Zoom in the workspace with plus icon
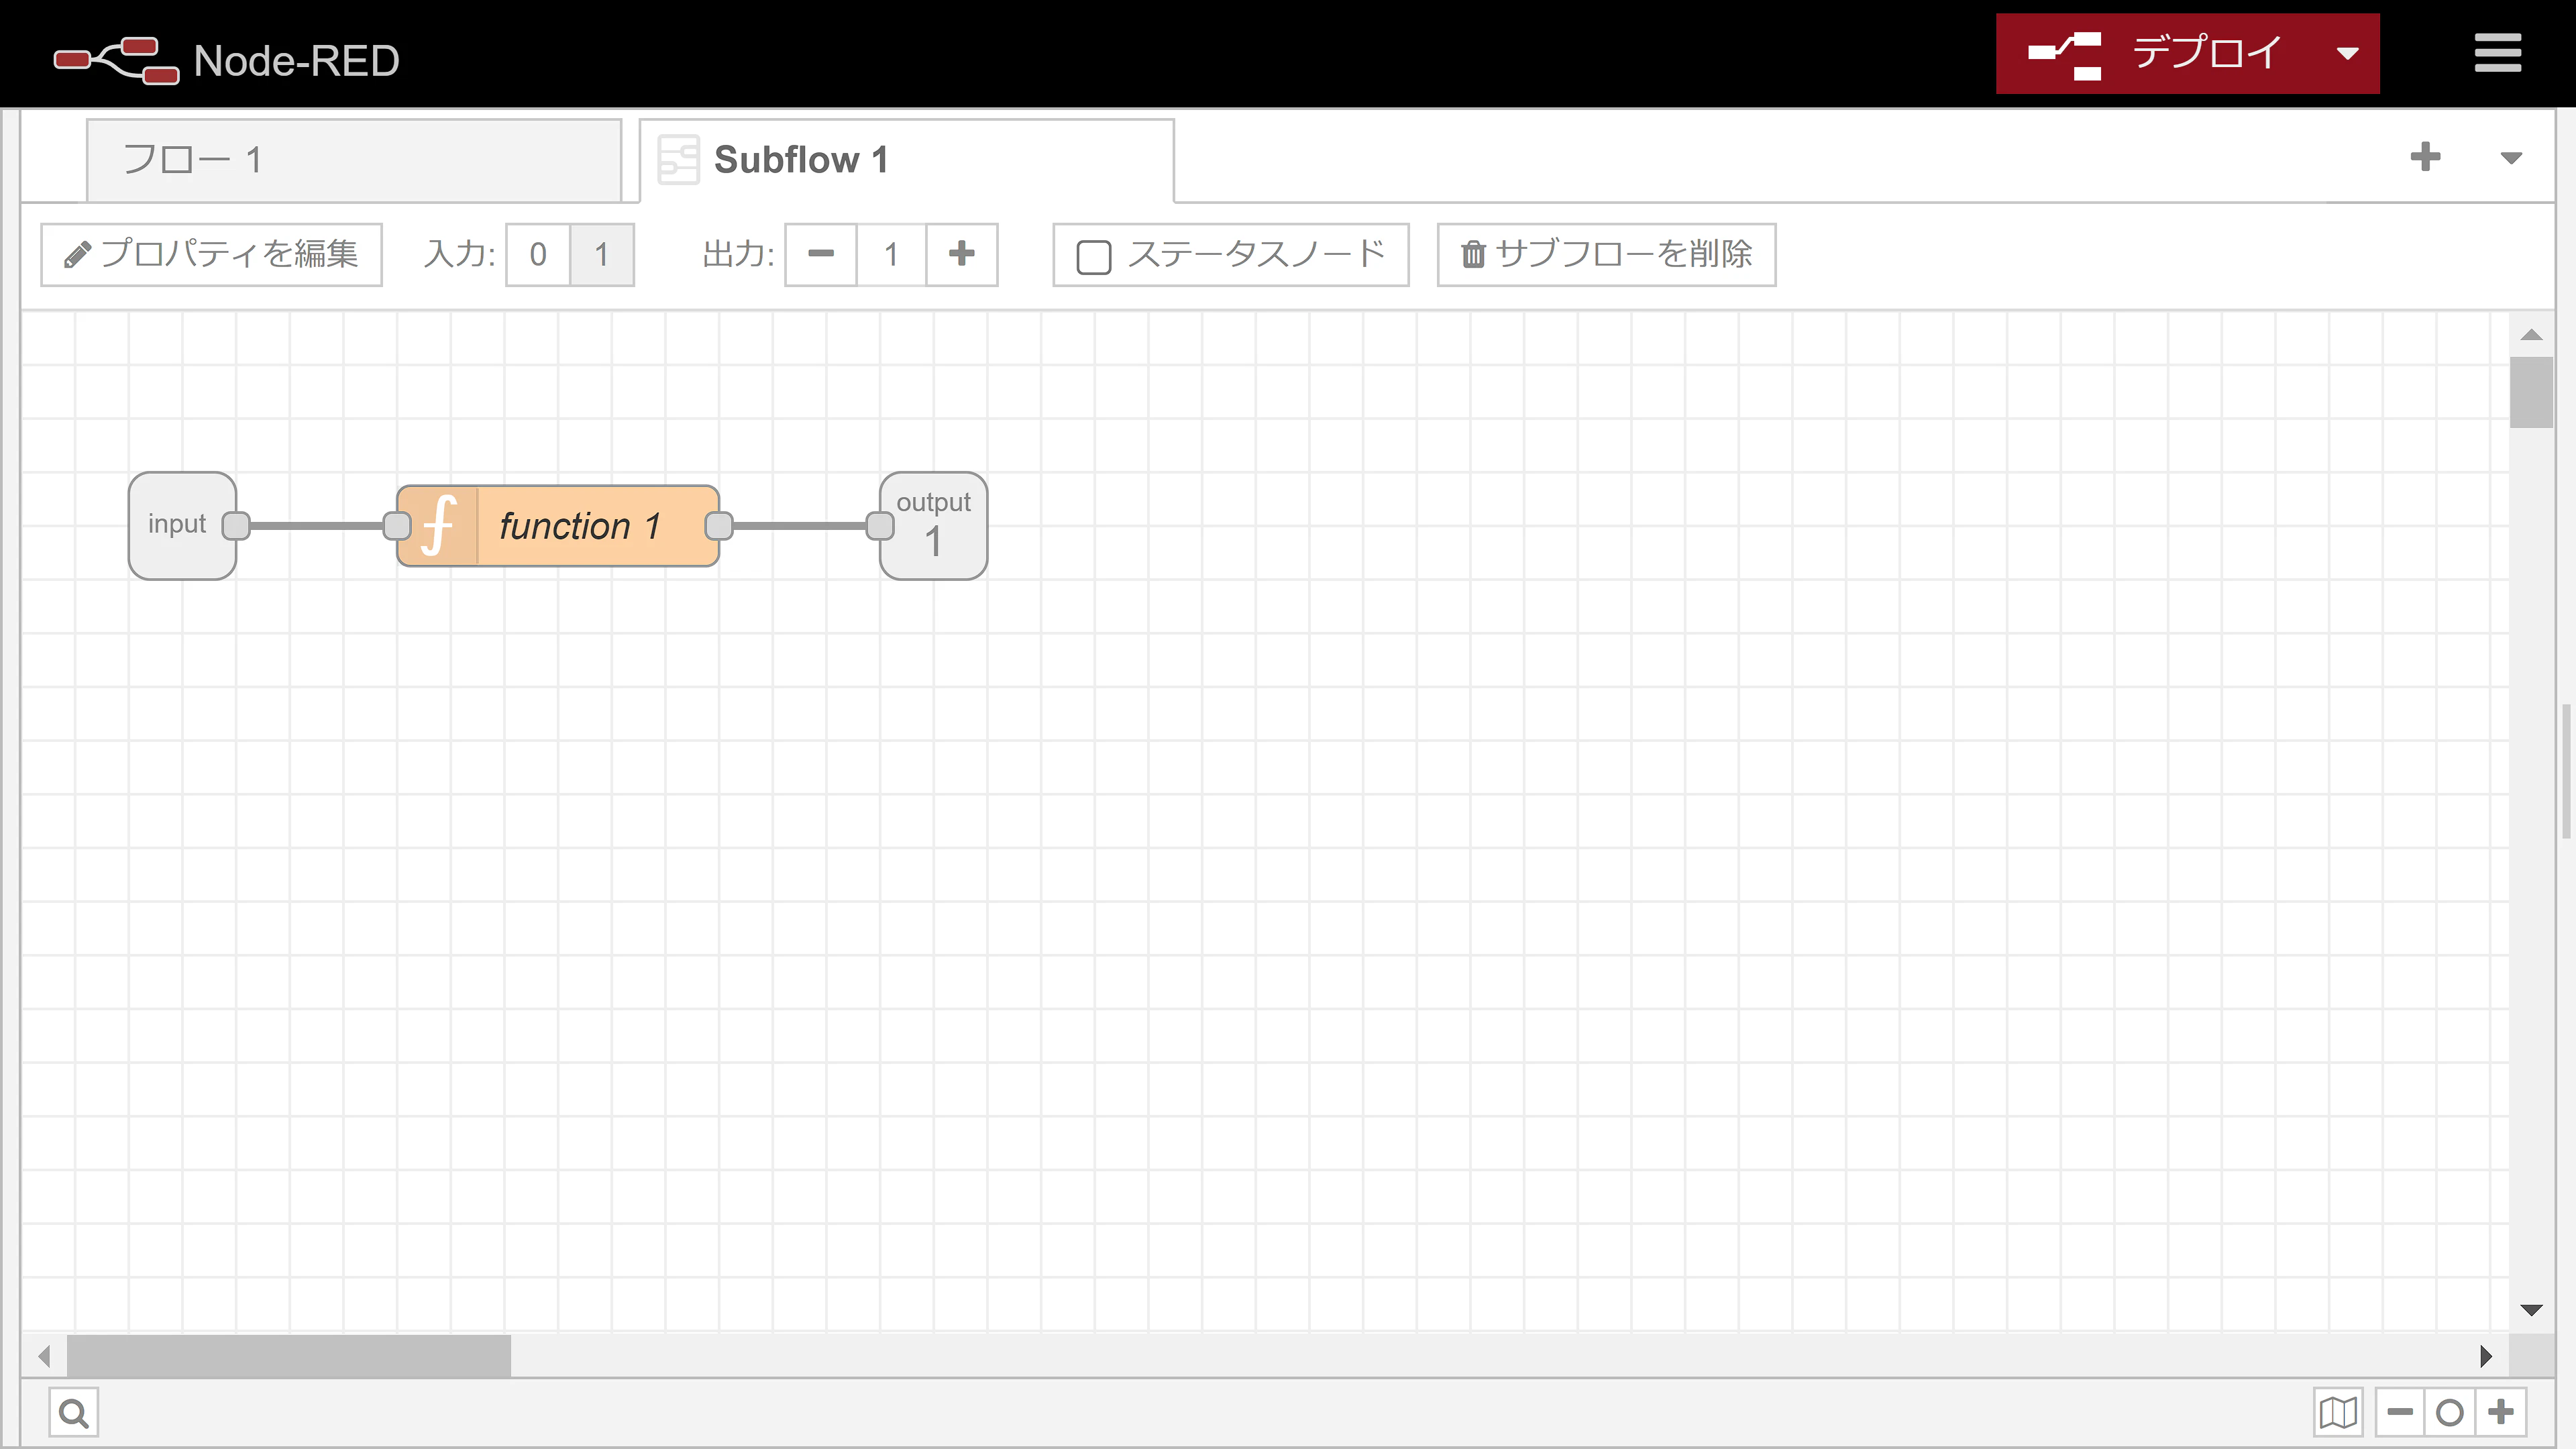2576x1449 pixels. pos(2501,1412)
